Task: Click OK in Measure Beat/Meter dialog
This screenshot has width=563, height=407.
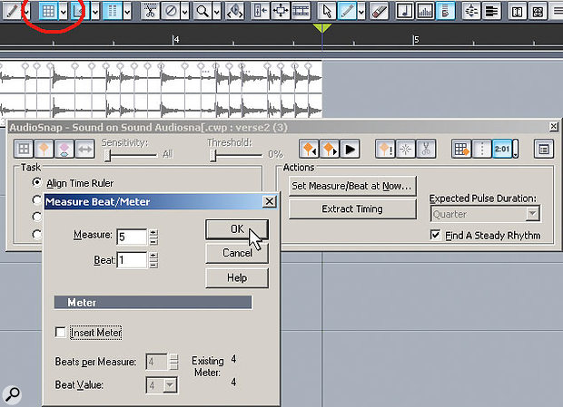Action: pyautogui.click(x=237, y=229)
